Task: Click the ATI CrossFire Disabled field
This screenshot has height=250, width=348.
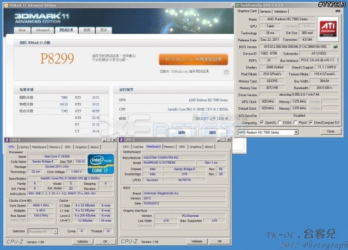Action: point(299,116)
